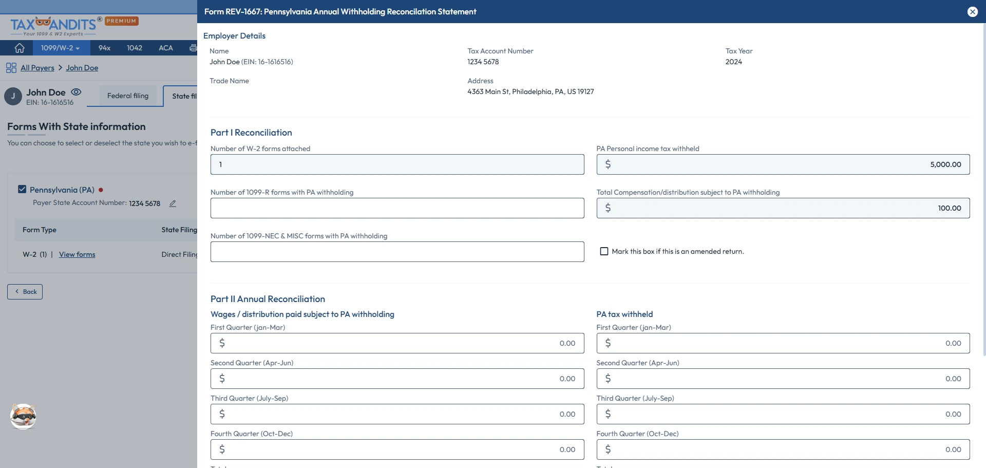Click the Form Type column header
The height and width of the screenshot is (468, 986).
[40, 230]
